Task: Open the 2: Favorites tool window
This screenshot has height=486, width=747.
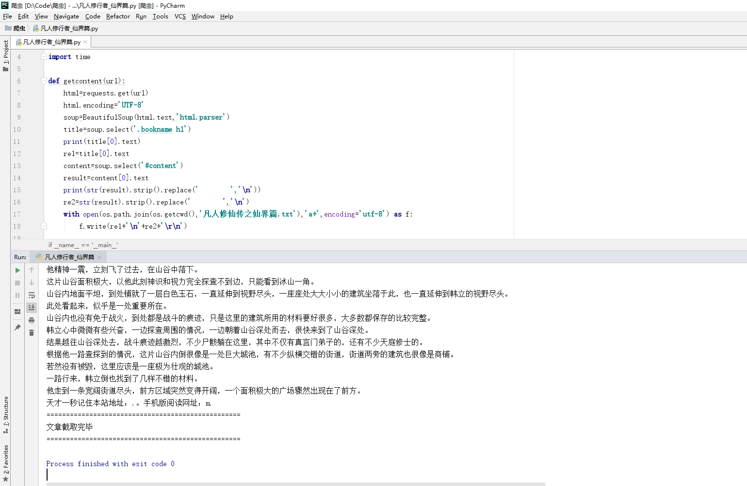Action: click(6, 458)
